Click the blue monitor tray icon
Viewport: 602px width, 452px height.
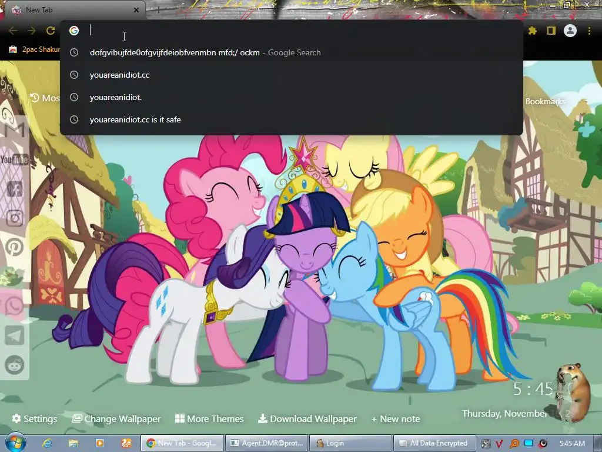tap(529, 443)
